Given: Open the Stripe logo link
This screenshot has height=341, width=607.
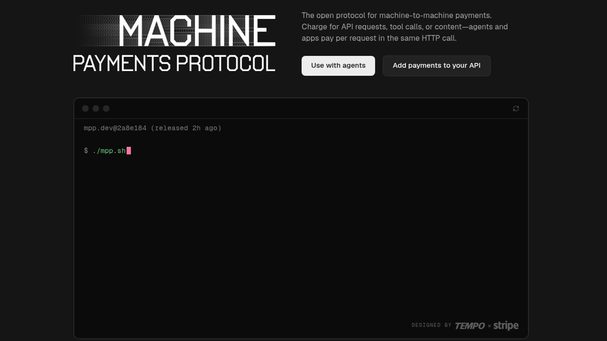Looking at the screenshot, I should [x=506, y=326].
